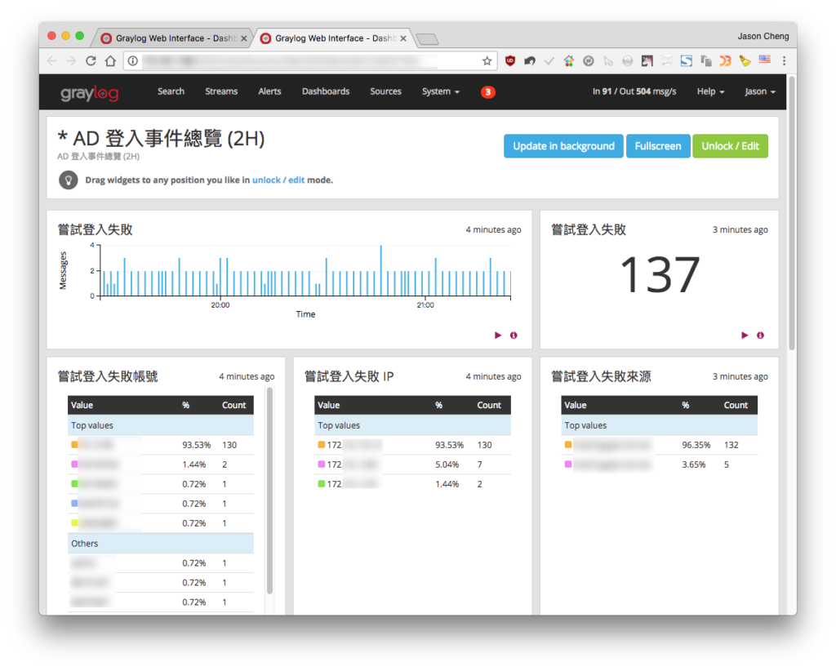Click the circular grey extension icon

coord(589,61)
